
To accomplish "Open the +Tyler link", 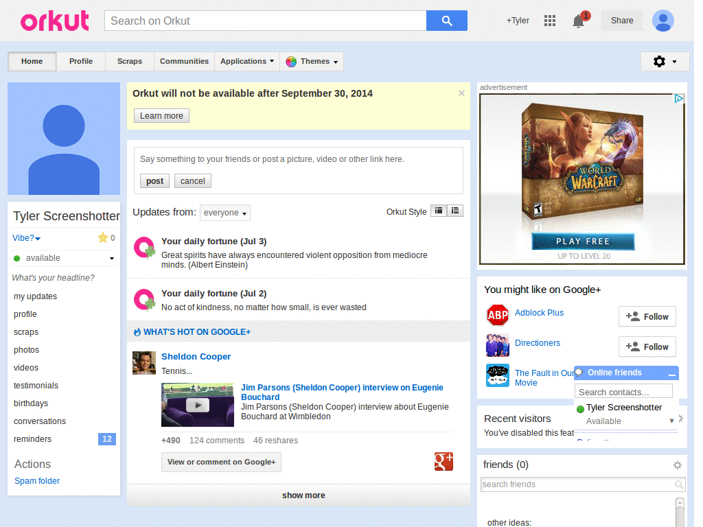I will pyautogui.click(x=518, y=21).
